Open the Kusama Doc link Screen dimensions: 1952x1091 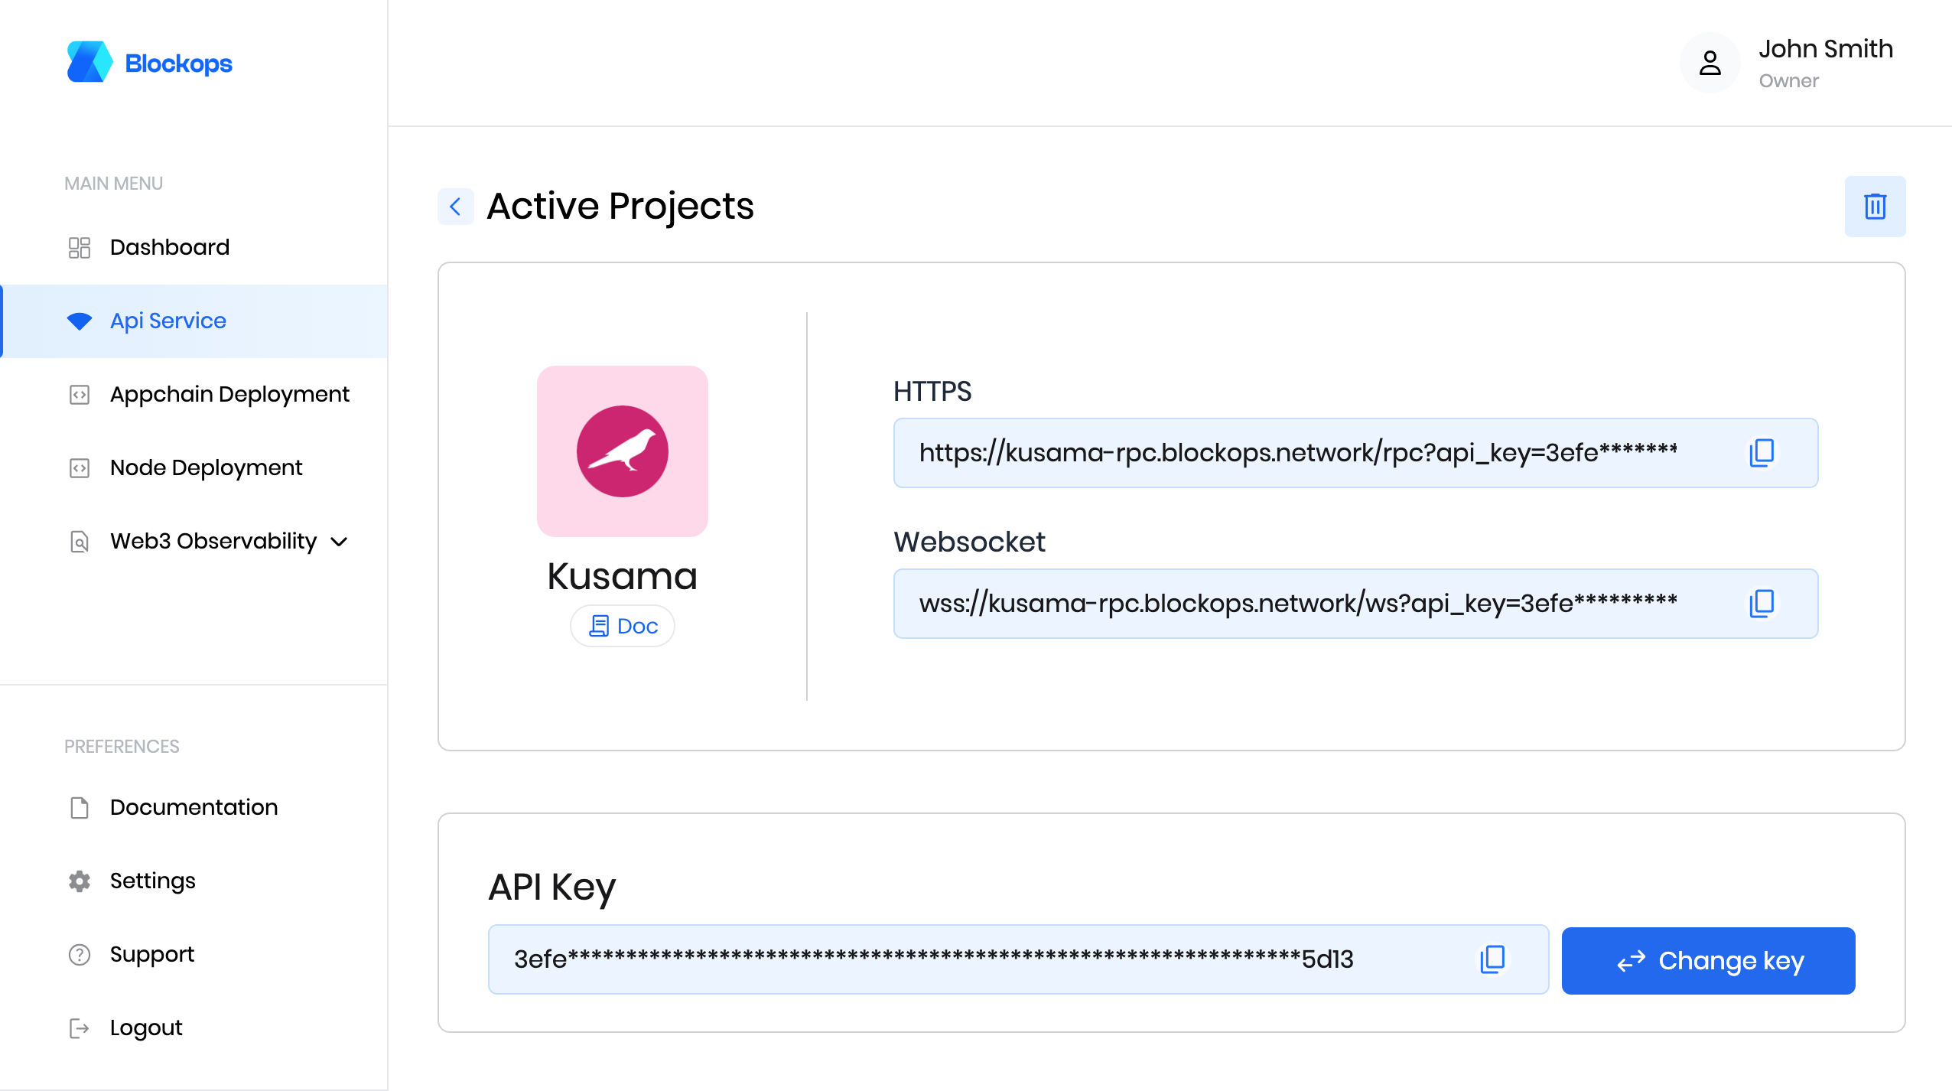click(623, 626)
